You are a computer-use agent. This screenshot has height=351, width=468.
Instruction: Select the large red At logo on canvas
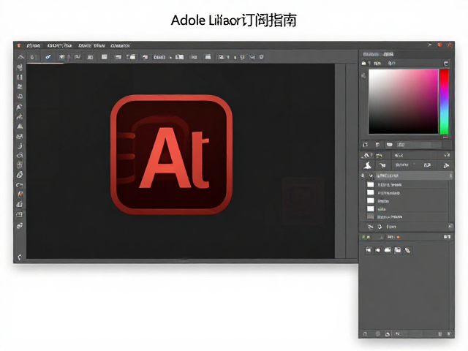pos(172,154)
